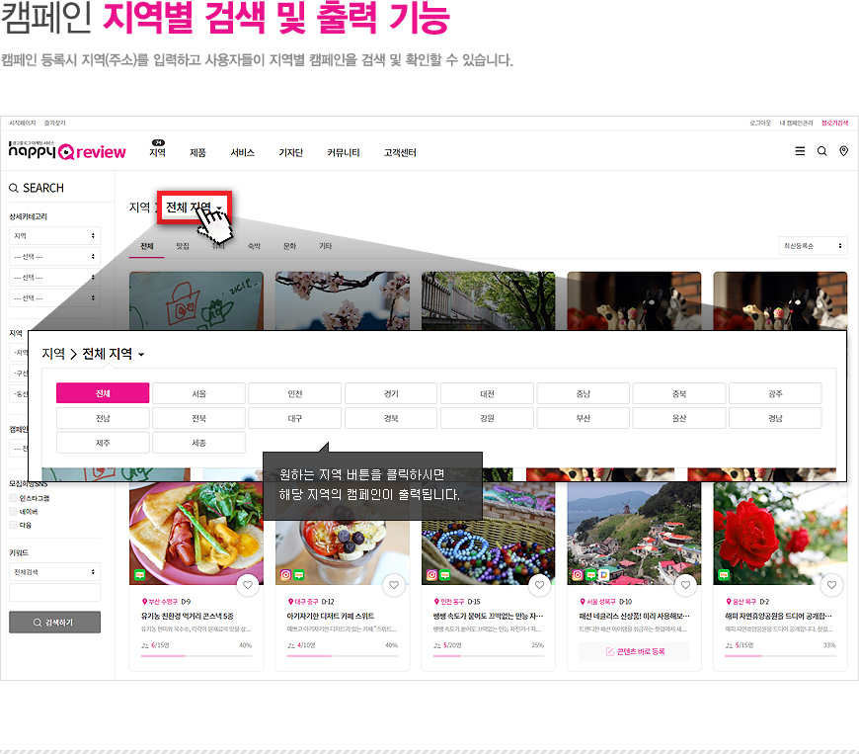
Task: Click the keyword text input field
Action: (54, 593)
